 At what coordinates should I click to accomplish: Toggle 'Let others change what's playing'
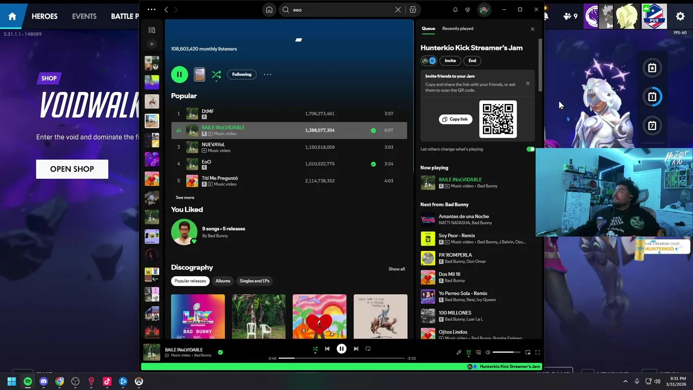530,149
